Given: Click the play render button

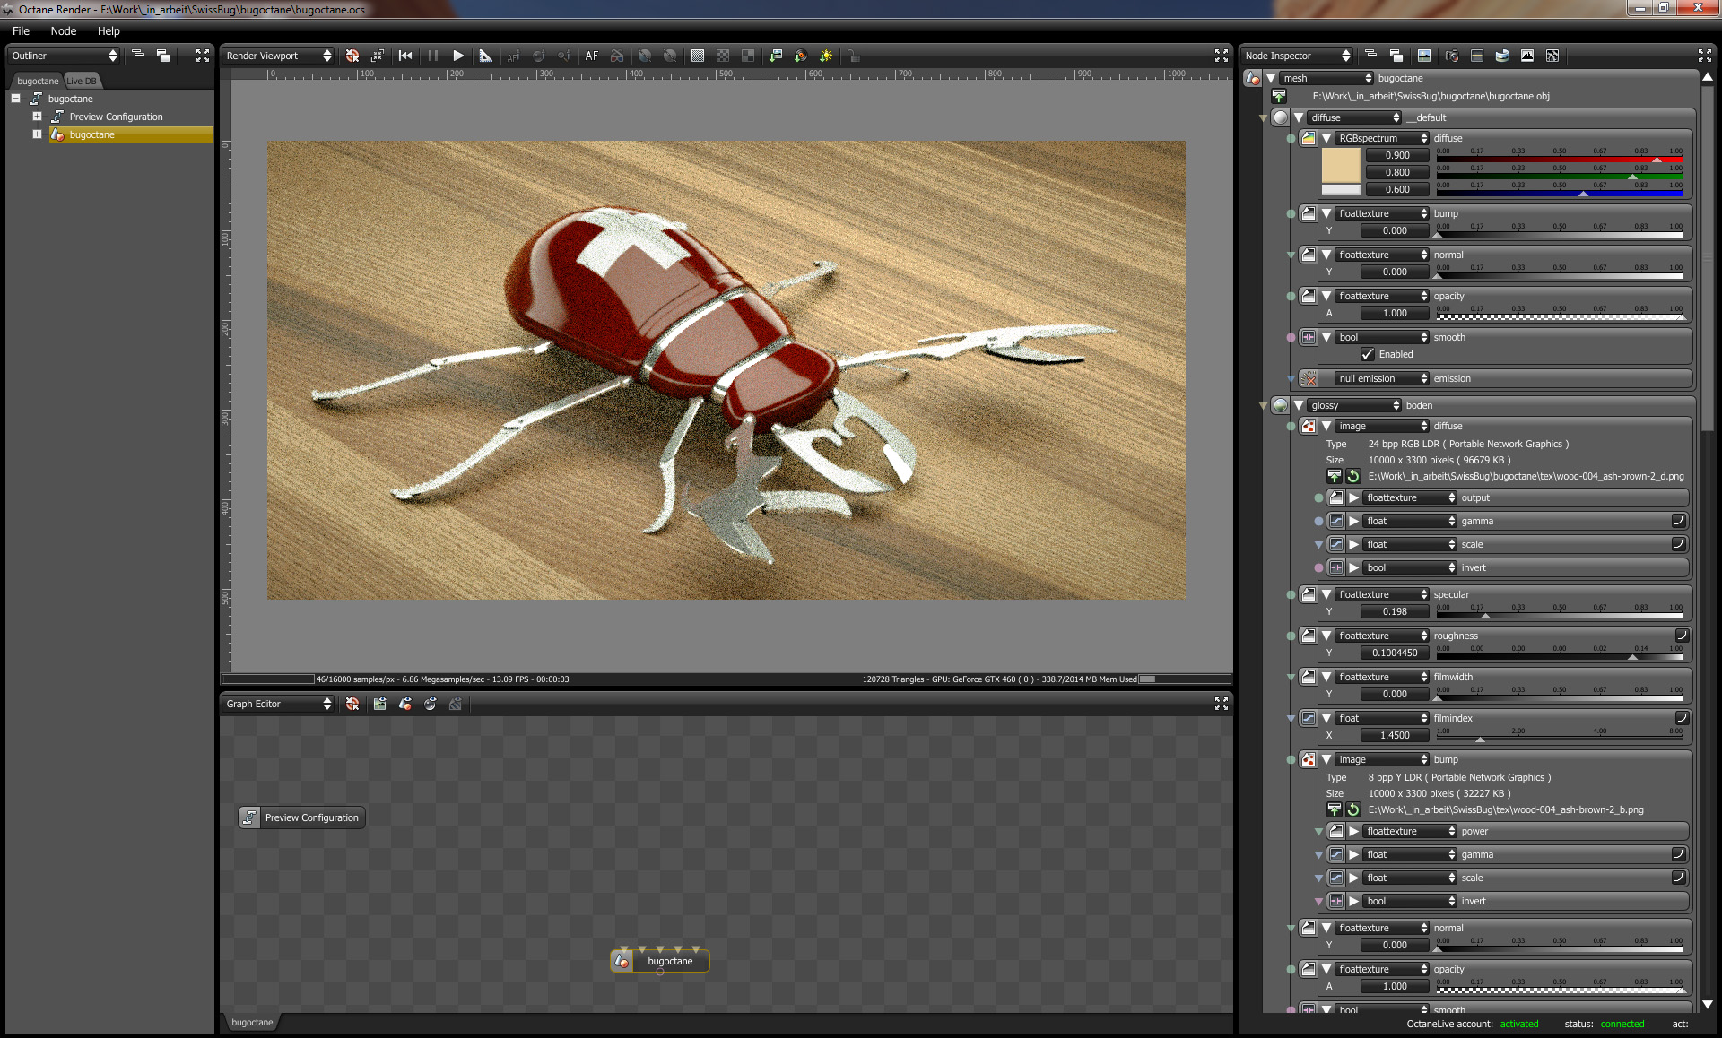Looking at the screenshot, I should (x=458, y=56).
